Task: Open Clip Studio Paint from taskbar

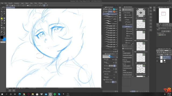Action: click(x=50, y=94)
